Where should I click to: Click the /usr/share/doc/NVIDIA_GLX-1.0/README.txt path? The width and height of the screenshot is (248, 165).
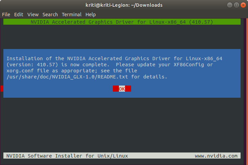click(x=67, y=77)
